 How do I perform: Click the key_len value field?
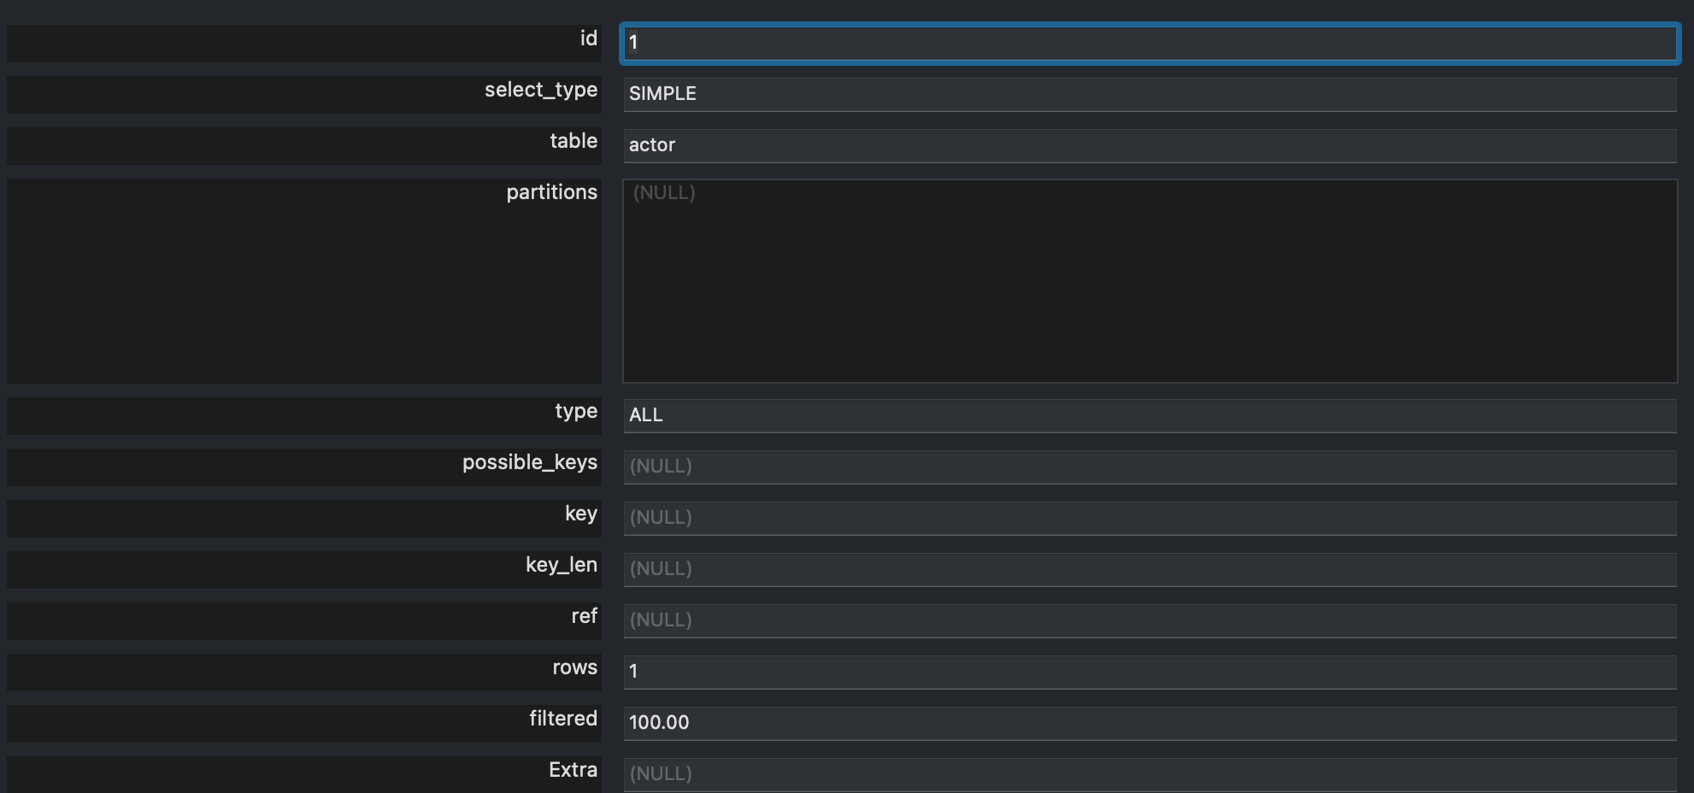point(1150,569)
